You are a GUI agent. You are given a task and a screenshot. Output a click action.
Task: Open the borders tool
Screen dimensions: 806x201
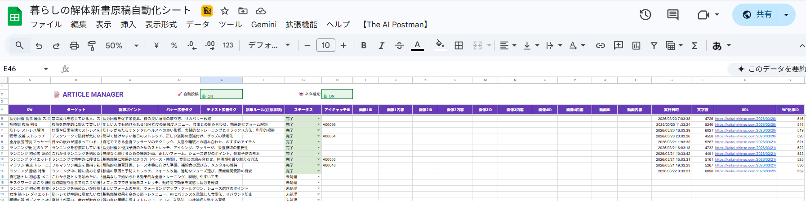pyautogui.click(x=459, y=46)
